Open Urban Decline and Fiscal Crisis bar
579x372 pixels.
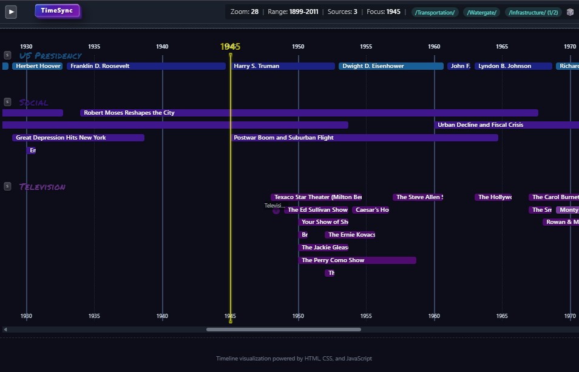tap(507, 125)
